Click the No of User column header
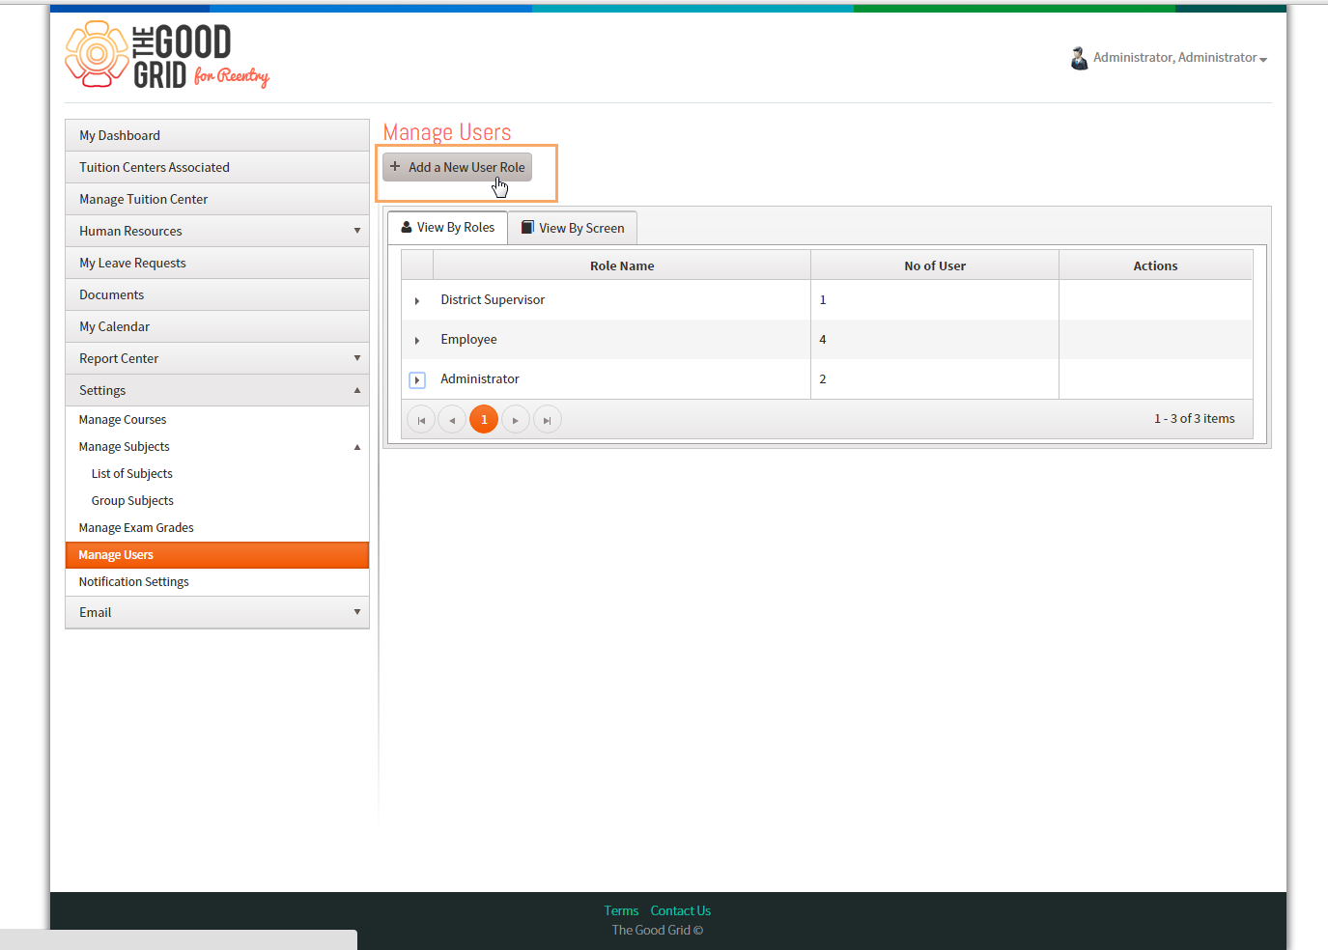The width and height of the screenshot is (1328, 950). coord(935,265)
